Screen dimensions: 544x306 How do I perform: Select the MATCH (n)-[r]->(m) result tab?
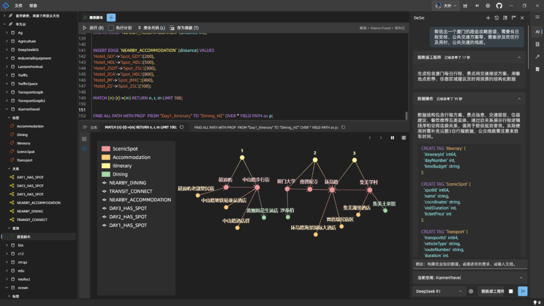pyautogui.click(x=141, y=127)
